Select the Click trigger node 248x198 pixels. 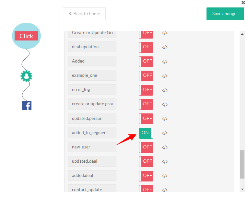click(x=26, y=36)
